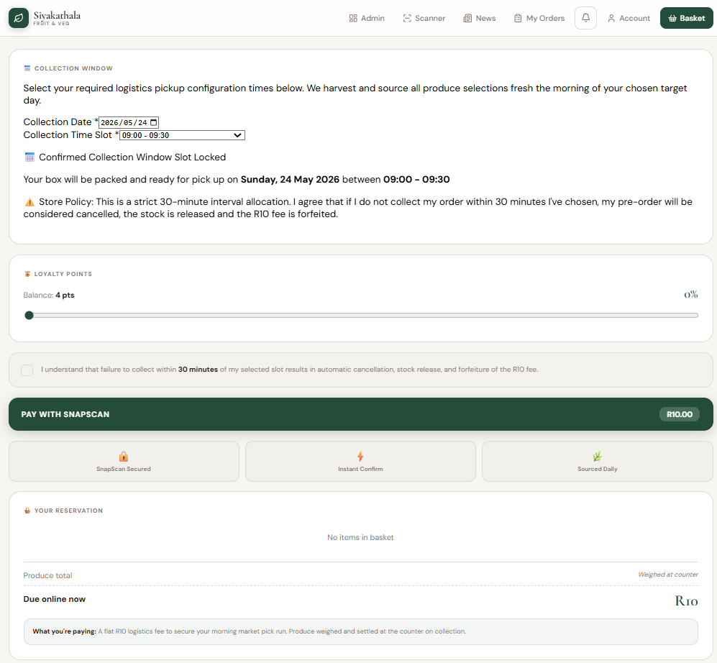Open the Admin menu item
This screenshot has height=663, width=717.
coord(367,18)
